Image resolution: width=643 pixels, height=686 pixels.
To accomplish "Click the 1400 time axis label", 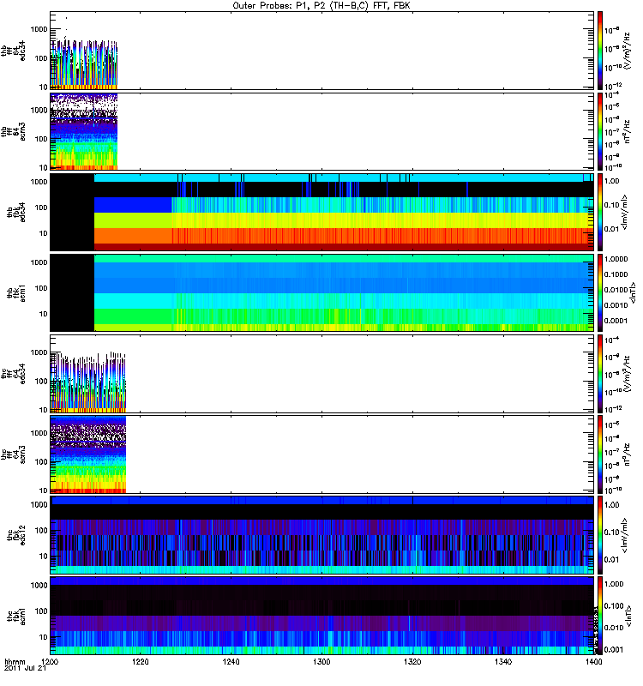I will point(593,661).
